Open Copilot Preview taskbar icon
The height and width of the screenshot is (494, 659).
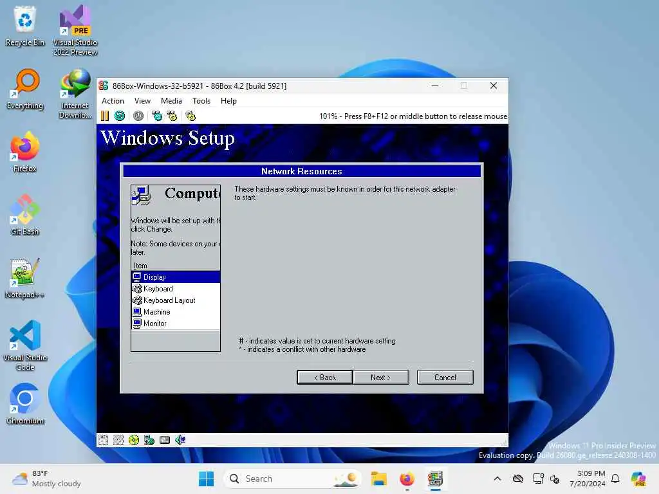coord(638,479)
